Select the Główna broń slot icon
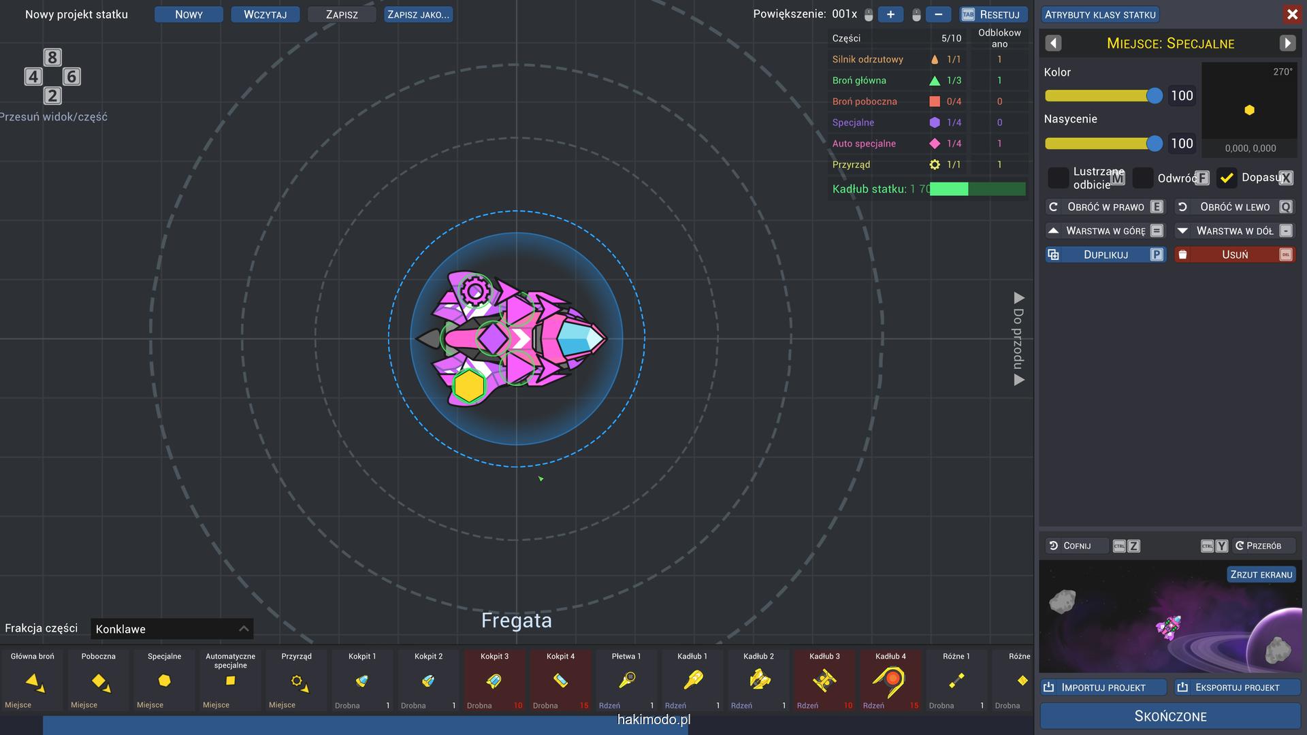 [x=33, y=681]
